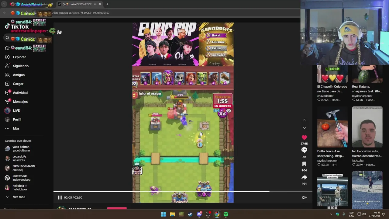The image size is (389, 219).
Task: Click the Explorar compass icon
Action: [7, 57]
